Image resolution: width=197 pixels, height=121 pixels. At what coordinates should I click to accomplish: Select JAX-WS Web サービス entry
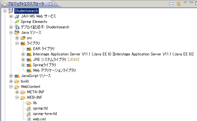(38, 16)
